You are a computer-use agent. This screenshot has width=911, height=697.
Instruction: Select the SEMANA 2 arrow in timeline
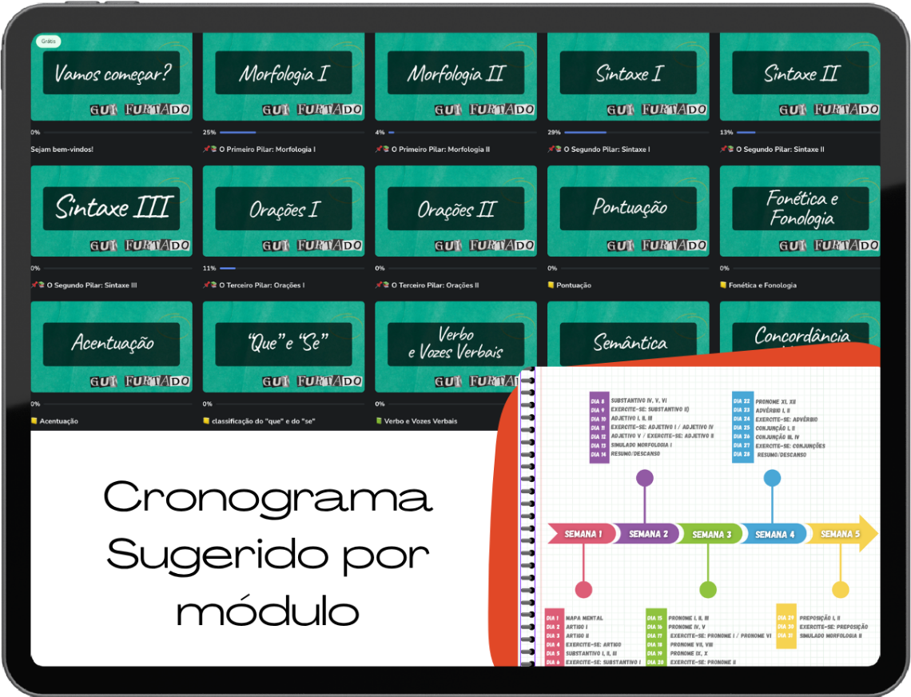[646, 534]
